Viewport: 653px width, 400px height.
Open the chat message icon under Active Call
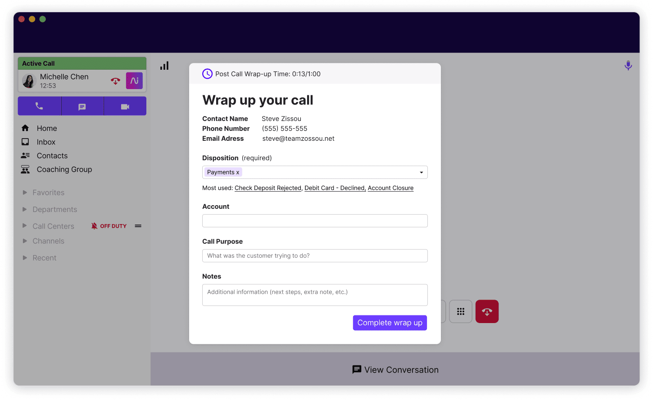[x=82, y=106]
